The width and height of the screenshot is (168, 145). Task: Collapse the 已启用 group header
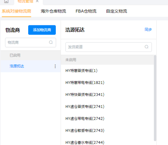click(30, 55)
